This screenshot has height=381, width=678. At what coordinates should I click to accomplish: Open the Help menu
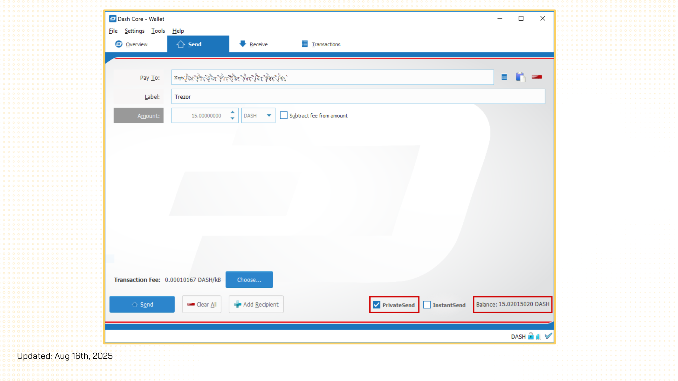(x=178, y=31)
